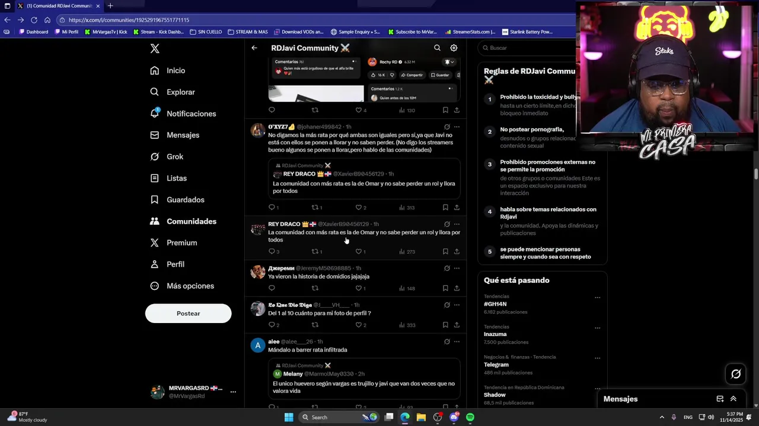Reload the browser page
Image resolution: width=759 pixels, height=426 pixels.
click(x=34, y=20)
